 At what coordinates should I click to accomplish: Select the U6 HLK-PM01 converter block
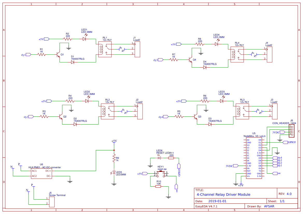pos(41,173)
